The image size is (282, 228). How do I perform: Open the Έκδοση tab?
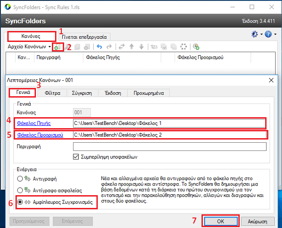(113, 93)
